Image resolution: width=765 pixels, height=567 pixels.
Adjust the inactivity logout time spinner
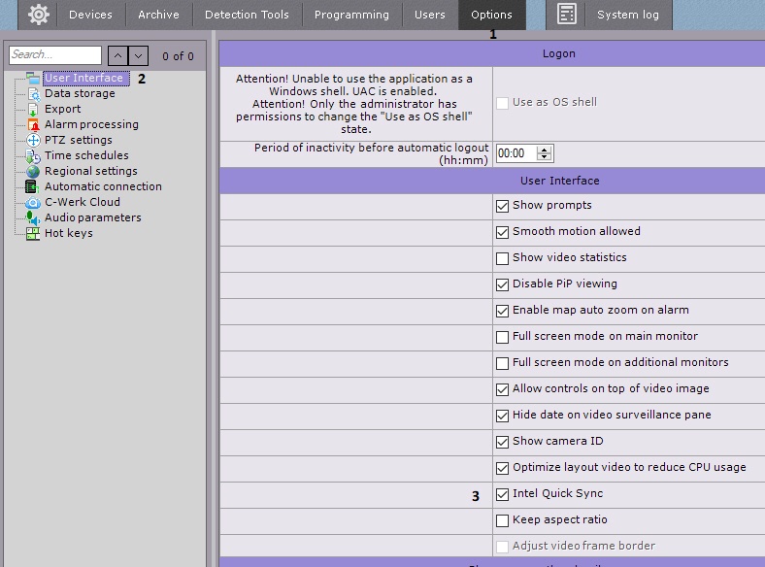545,153
